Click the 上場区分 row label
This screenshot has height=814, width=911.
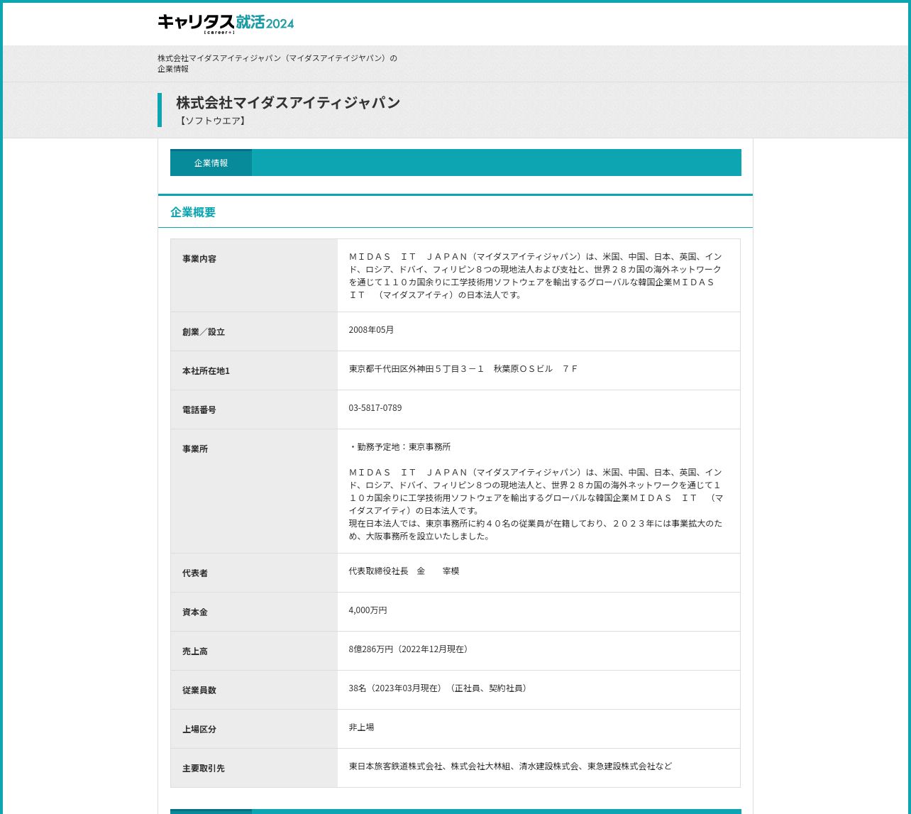pos(199,730)
